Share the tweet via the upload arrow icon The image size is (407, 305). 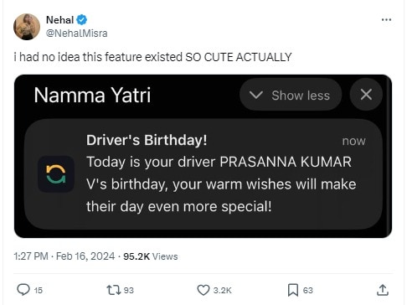coord(383,290)
